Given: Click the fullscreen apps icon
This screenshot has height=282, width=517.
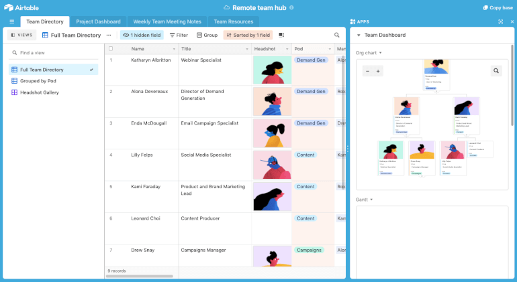Looking at the screenshot, I should 500,21.
